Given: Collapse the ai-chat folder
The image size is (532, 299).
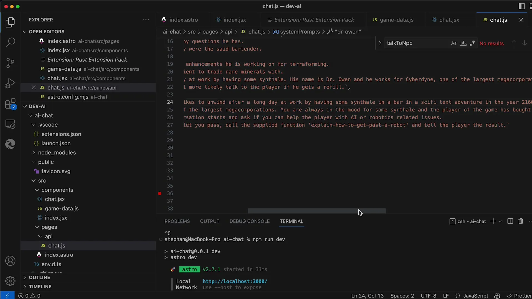Looking at the screenshot, I should [30, 116].
